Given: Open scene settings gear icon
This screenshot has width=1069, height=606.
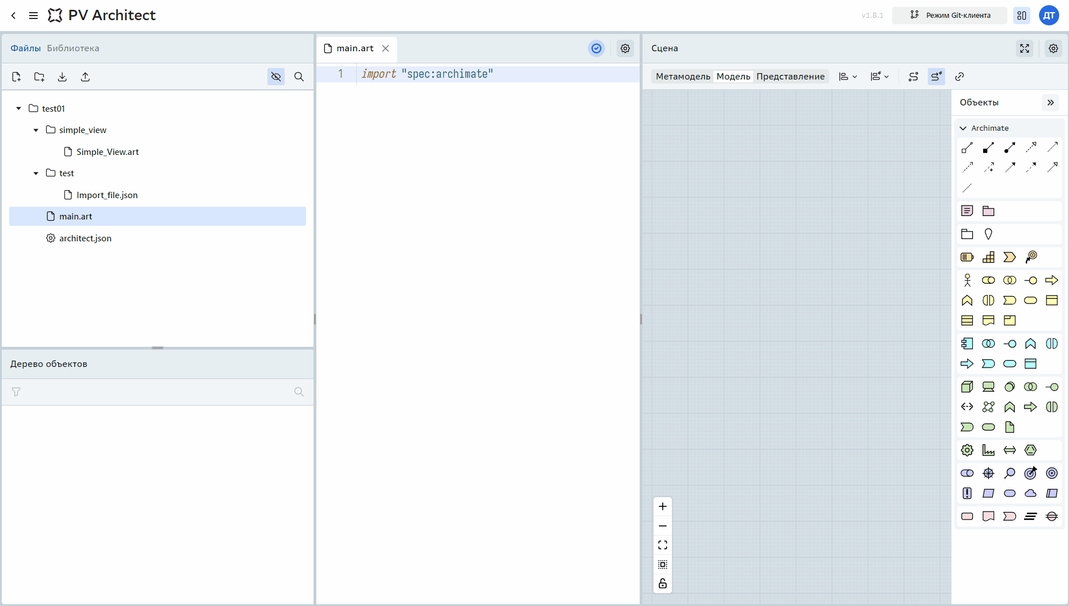Looking at the screenshot, I should click(x=1053, y=48).
